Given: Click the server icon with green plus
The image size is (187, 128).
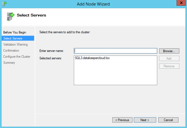Looking at the screenshot, I should point(10,16).
